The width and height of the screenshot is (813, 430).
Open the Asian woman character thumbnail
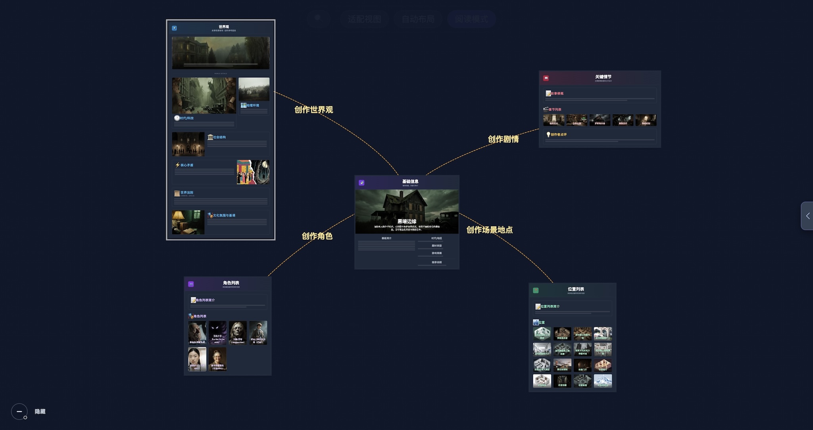[x=197, y=359]
